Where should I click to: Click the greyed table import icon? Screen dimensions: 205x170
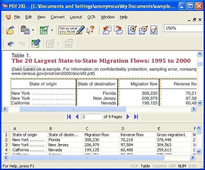[51, 43]
